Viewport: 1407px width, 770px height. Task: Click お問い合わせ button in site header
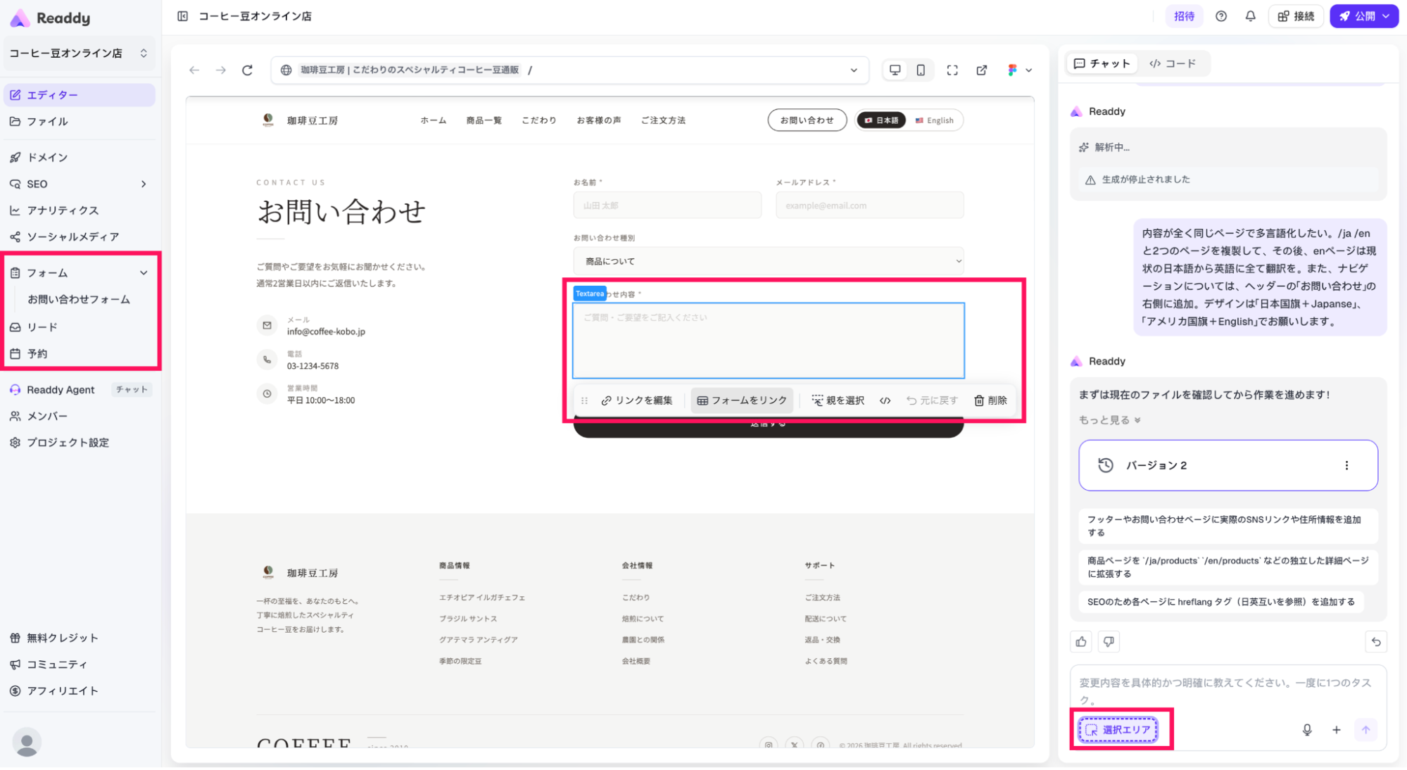pyautogui.click(x=807, y=120)
